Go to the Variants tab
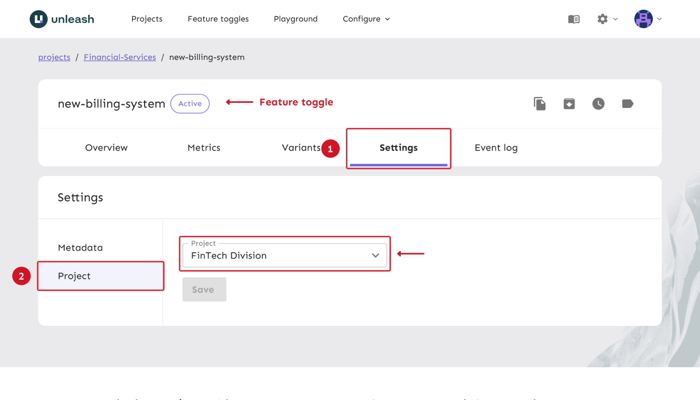The width and height of the screenshot is (700, 400). point(301,148)
